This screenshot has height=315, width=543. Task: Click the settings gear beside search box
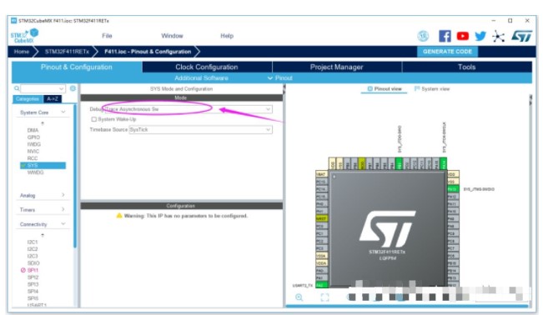click(73, 88)
